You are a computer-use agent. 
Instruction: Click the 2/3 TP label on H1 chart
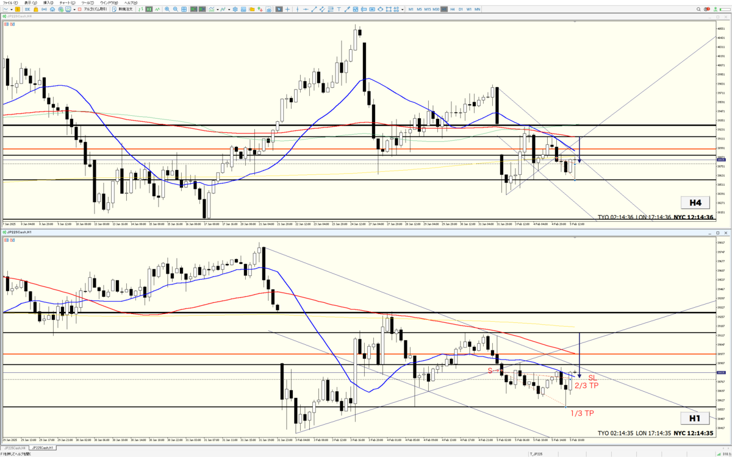(586, 386)
